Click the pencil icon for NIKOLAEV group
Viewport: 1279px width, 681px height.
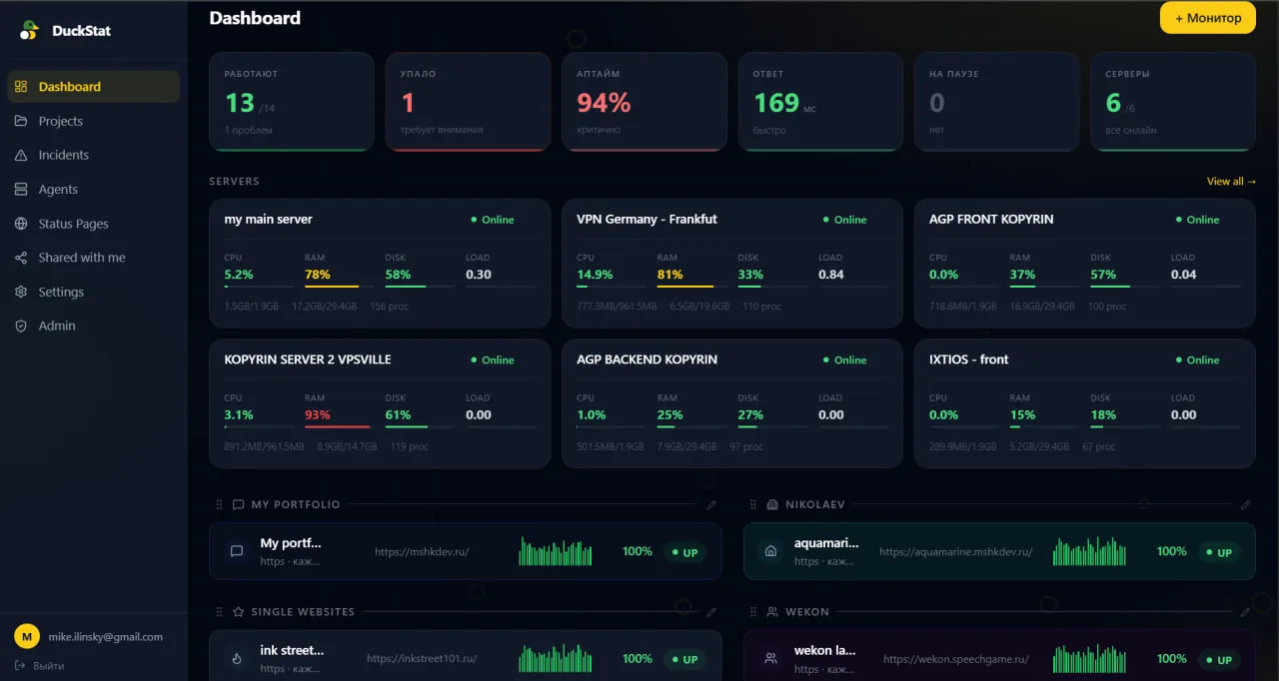[x=1245, y=505]
